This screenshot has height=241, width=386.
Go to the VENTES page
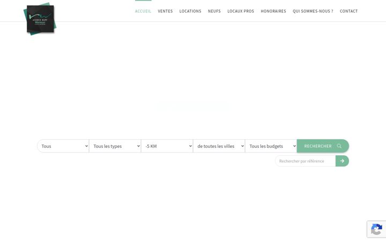(x=165, y=11)
